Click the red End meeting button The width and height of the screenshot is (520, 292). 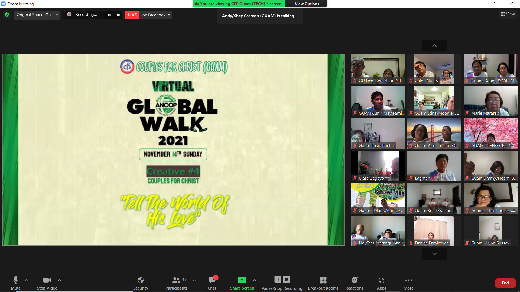click(x=505, y=283)
